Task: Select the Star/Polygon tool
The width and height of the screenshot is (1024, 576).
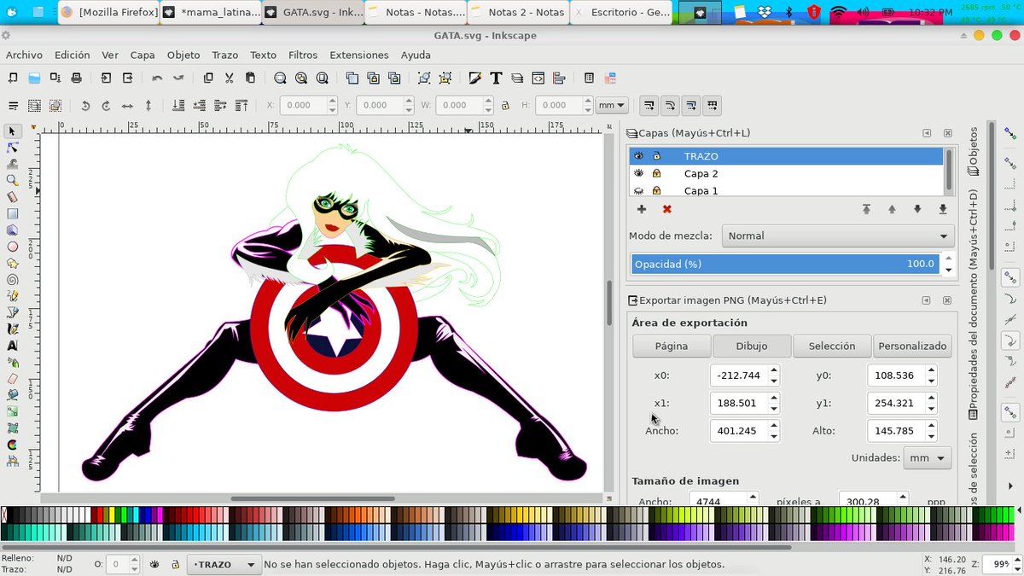Action: click(13, 264)
